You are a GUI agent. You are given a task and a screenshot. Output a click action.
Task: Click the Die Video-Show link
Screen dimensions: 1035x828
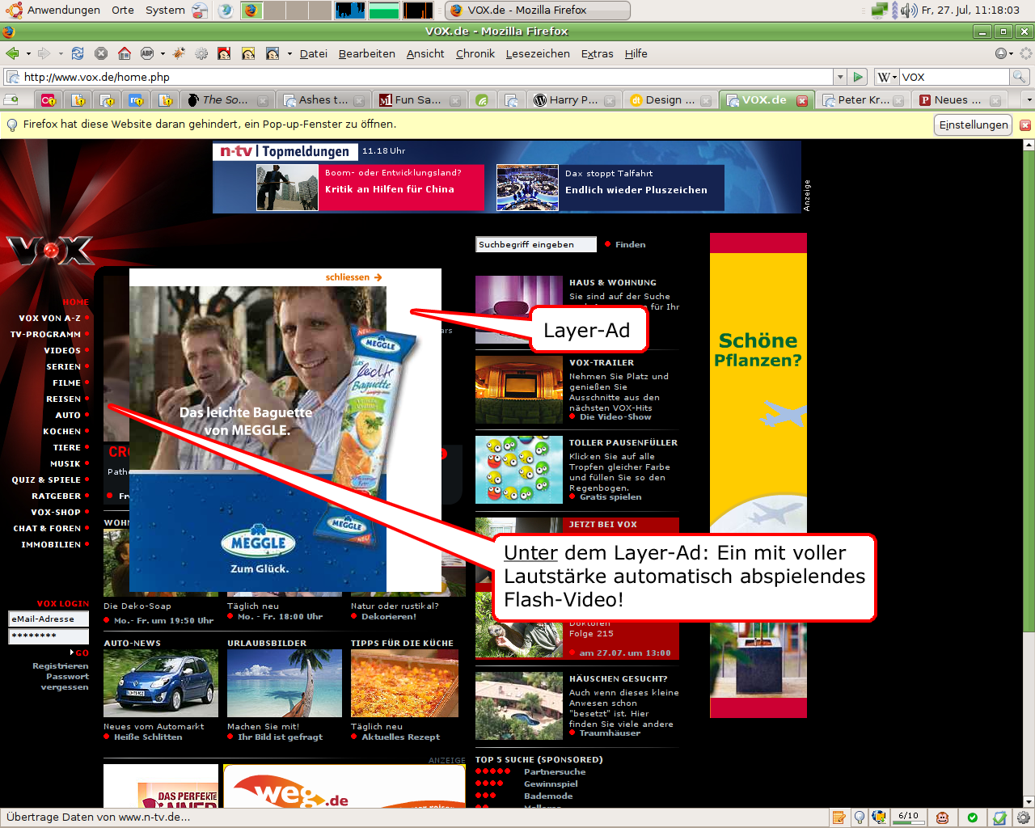(x=615, y=417)
